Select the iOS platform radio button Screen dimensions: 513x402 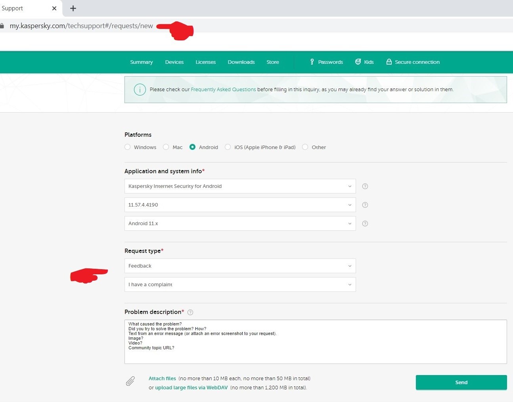pos(228,147)
